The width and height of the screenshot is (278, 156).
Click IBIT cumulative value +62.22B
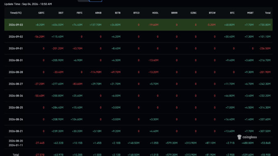(x=58, y=143)
